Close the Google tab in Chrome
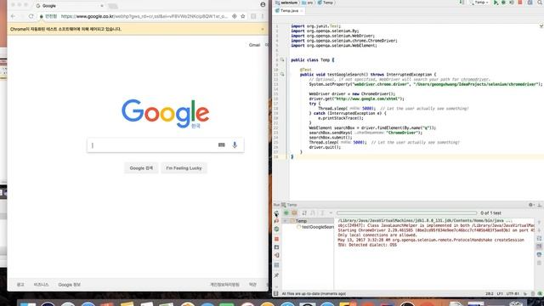 point(102,6)
